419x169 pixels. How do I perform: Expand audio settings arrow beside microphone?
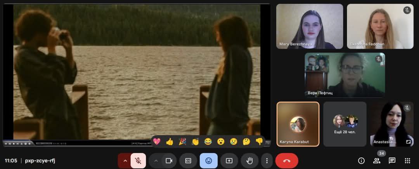(x=125, y=160)
